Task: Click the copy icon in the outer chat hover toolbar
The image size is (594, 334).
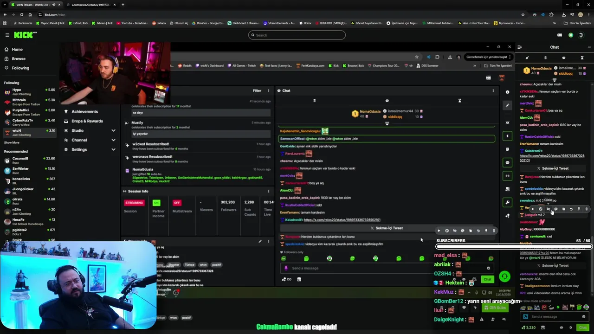Action: click(563, 209)
